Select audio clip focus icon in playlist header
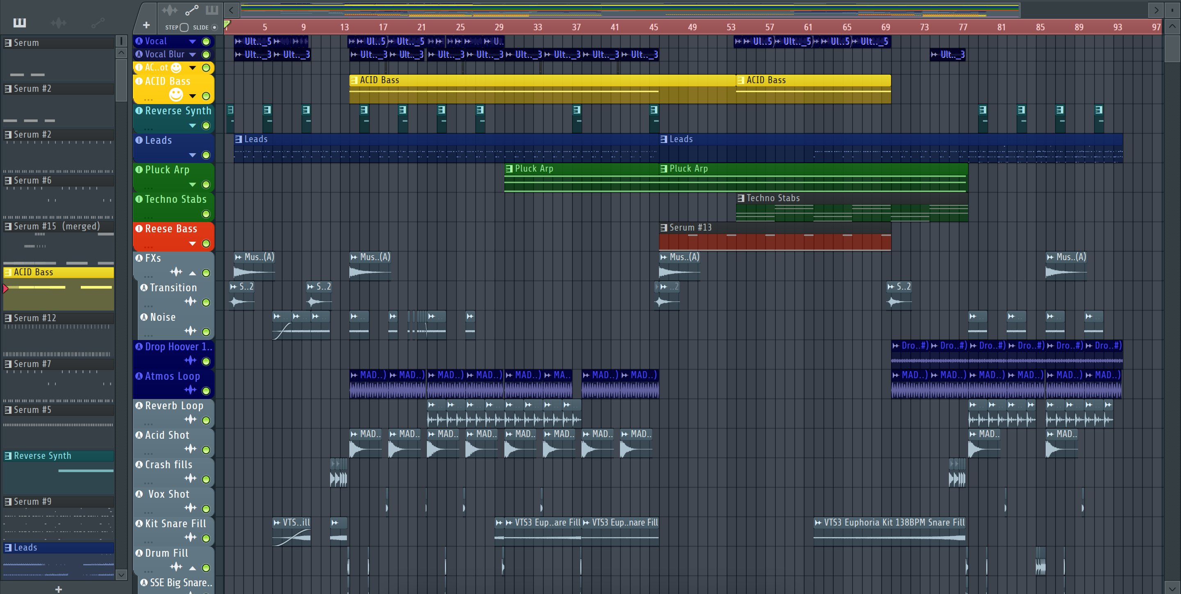This screenshot has width=1181, height=594. click(170, 9)
